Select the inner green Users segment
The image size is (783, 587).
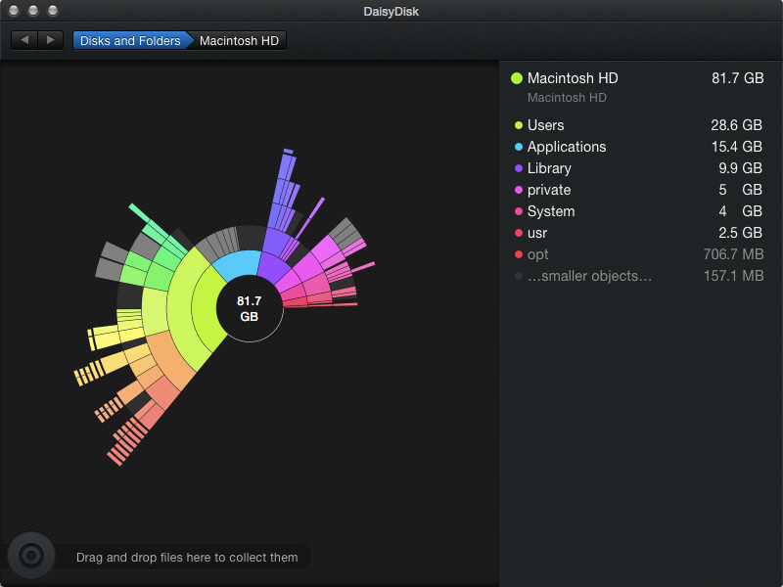(206, 309)
